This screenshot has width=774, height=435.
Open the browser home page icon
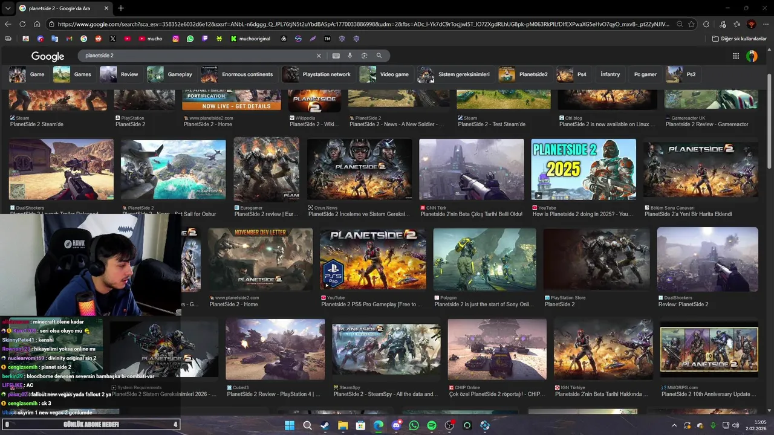click(37, 24)
